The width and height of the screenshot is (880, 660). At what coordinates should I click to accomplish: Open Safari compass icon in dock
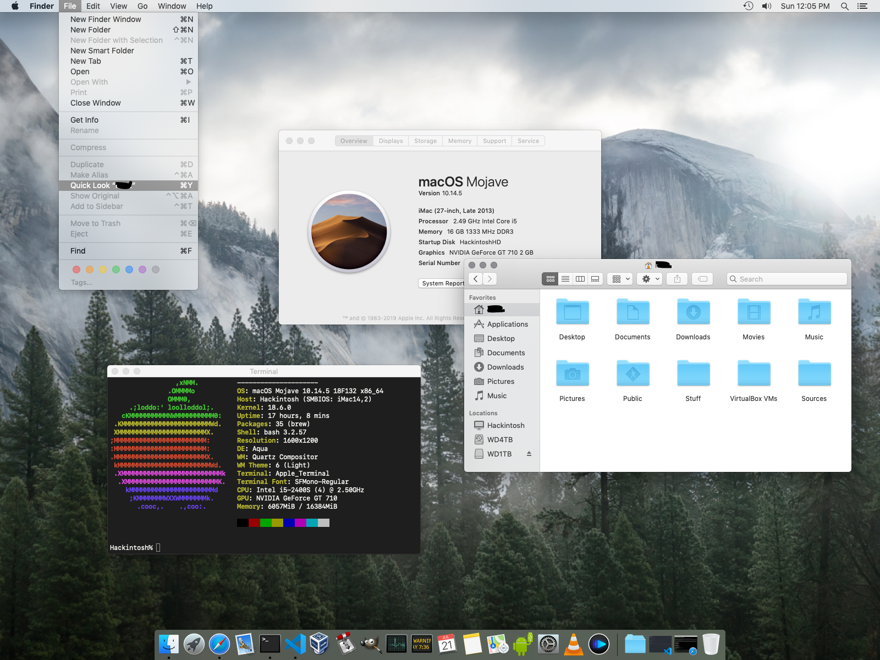pyautogui.click(x=219, y=644)
